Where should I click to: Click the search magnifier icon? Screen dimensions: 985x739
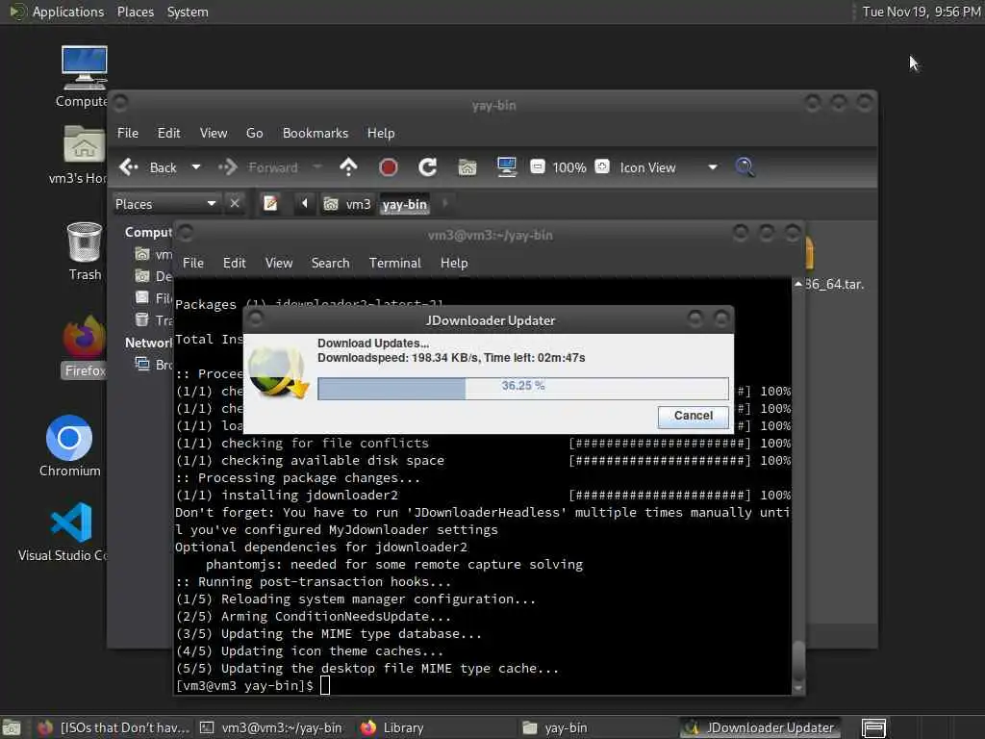pyautogui.click(x=745, y=167)
